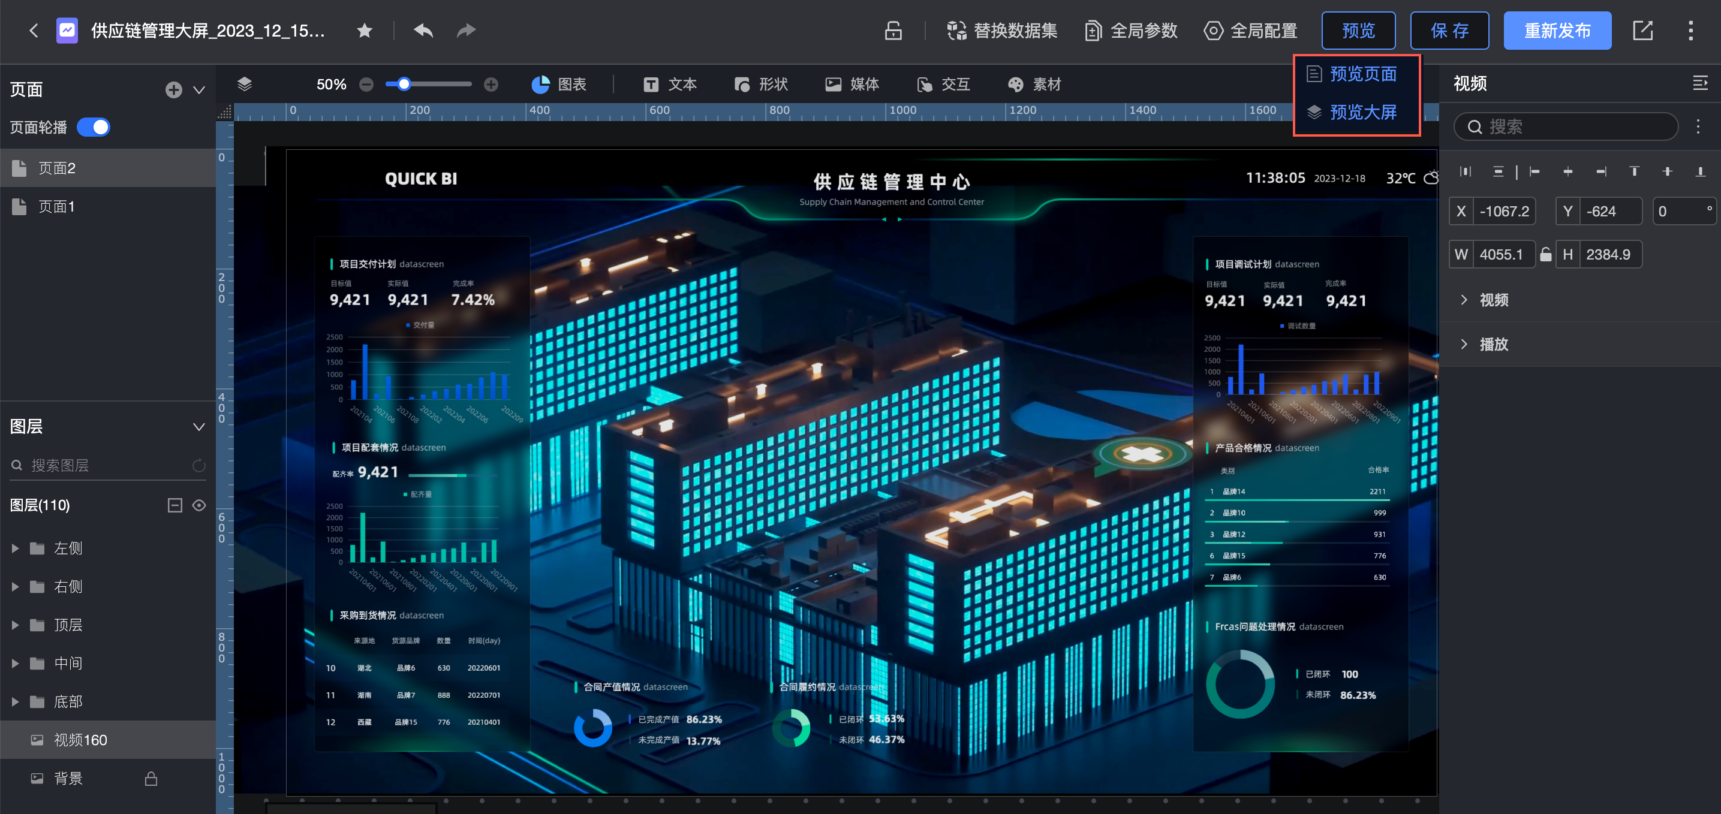Open the 交互 interaction components menu
Image resolution: width=1721 pixels, height=814 pixels.
tap(943, 84)
